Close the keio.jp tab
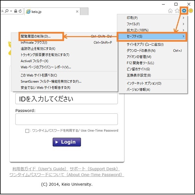 click(x=77, y=12)
